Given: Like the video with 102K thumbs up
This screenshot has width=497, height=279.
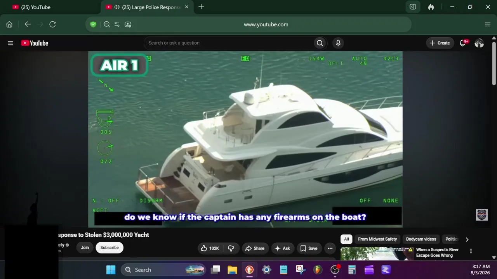Looking at the screenshot, I should [210, 248].
